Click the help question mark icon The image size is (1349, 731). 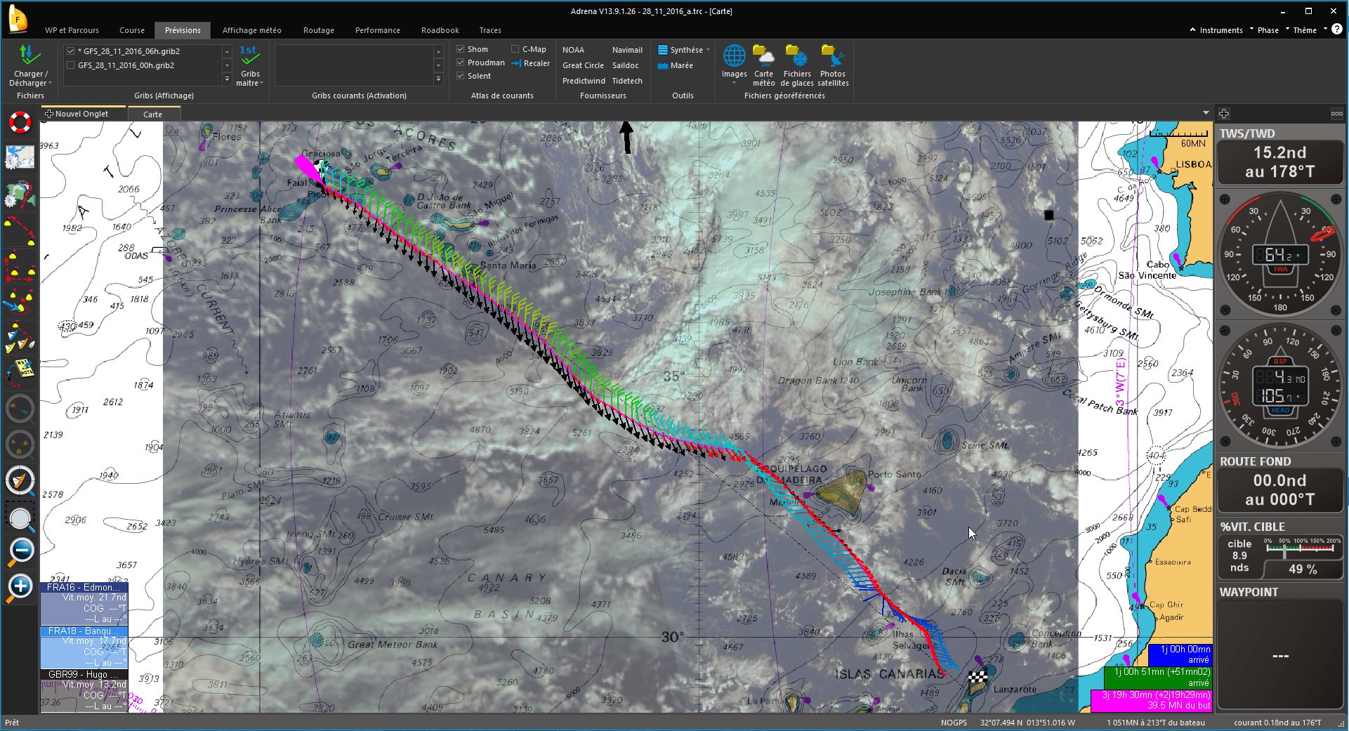pos(1337,29)
